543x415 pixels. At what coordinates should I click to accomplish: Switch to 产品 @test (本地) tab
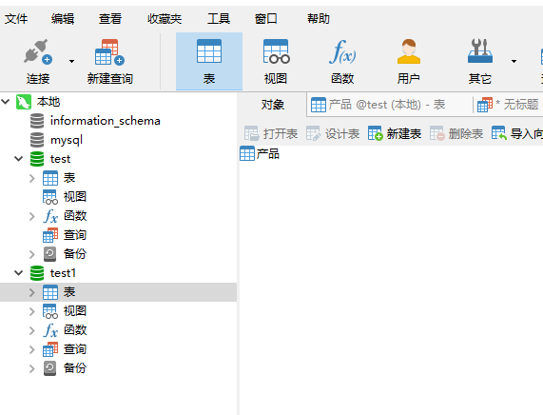tap(389, 105)
